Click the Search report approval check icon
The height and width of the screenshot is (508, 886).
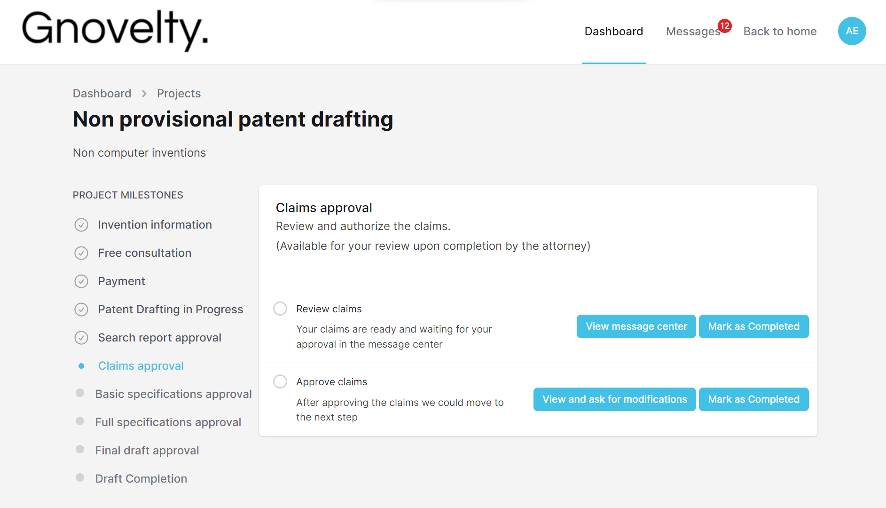81,337
